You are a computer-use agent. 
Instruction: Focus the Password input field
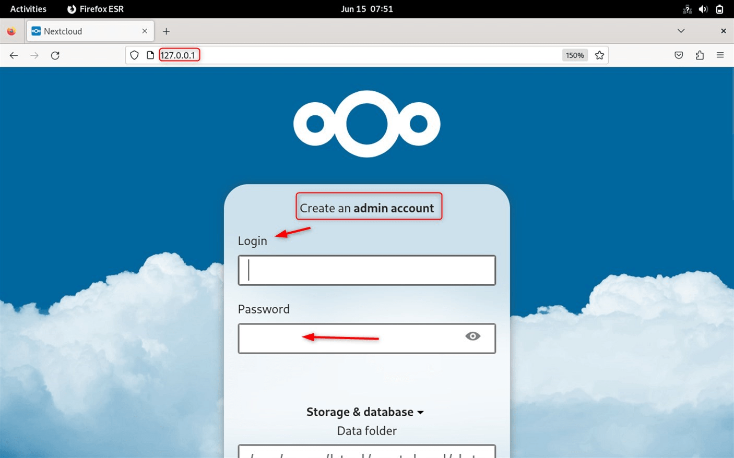(x=367, y=339)
